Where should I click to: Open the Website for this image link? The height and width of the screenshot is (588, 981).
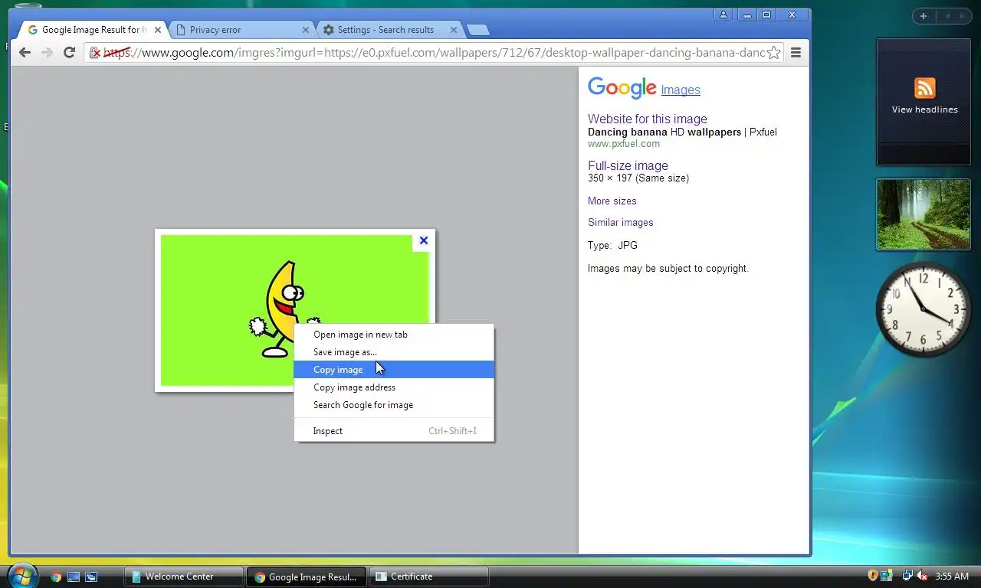(x=648, y=119)
